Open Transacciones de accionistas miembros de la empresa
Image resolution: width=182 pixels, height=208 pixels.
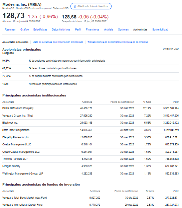point(118,42)
